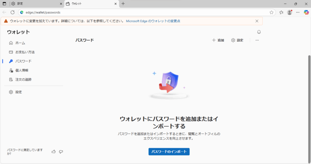Viewport: 311px width, 164px height.
Task: Go back using the back arrow
Action: [4, 12]
